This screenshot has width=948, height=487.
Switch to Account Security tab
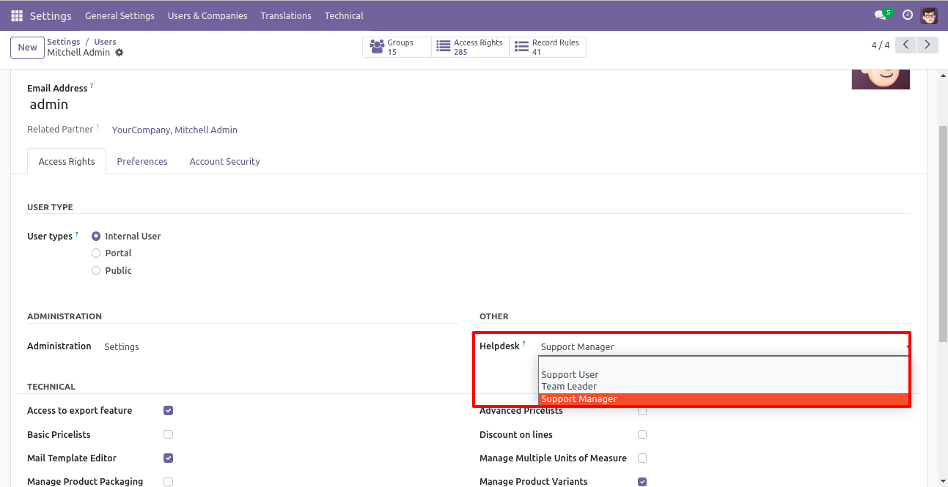point(224,161)
